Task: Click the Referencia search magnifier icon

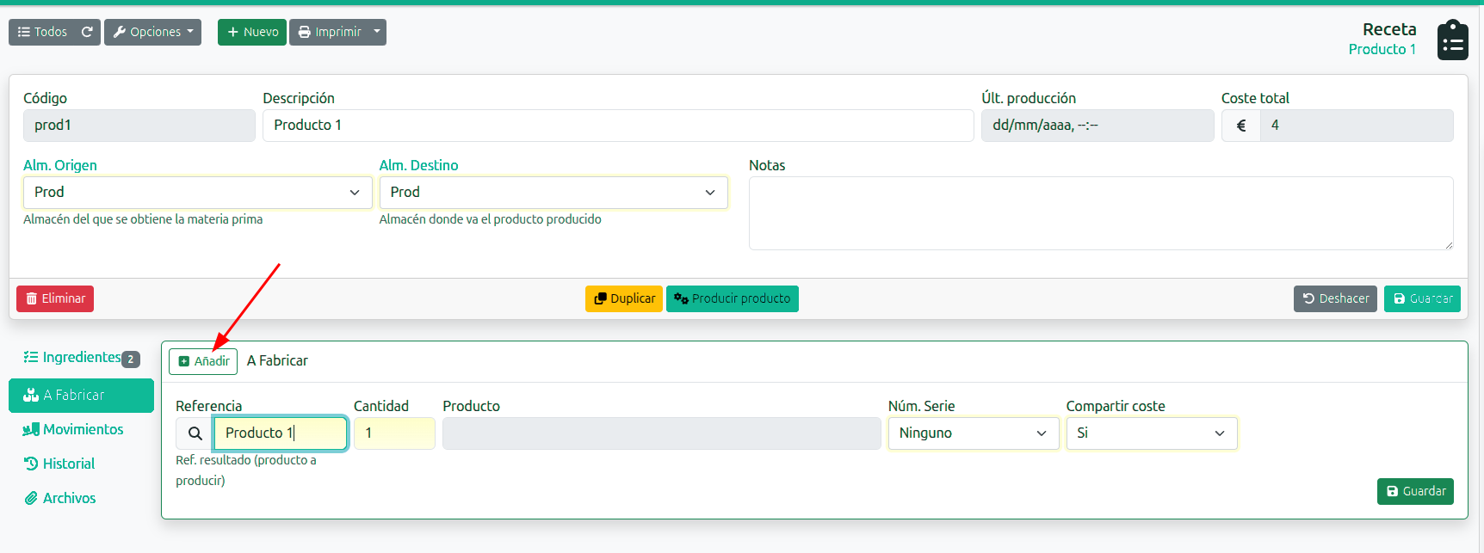Action: 195,433
